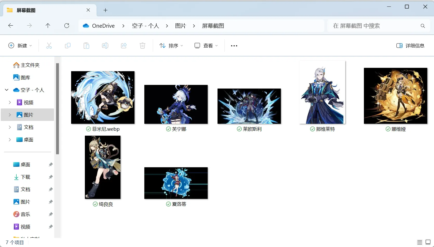Click 屏幕截图 in the address bar
Screen dimensions: 434x247
(213, 26)
